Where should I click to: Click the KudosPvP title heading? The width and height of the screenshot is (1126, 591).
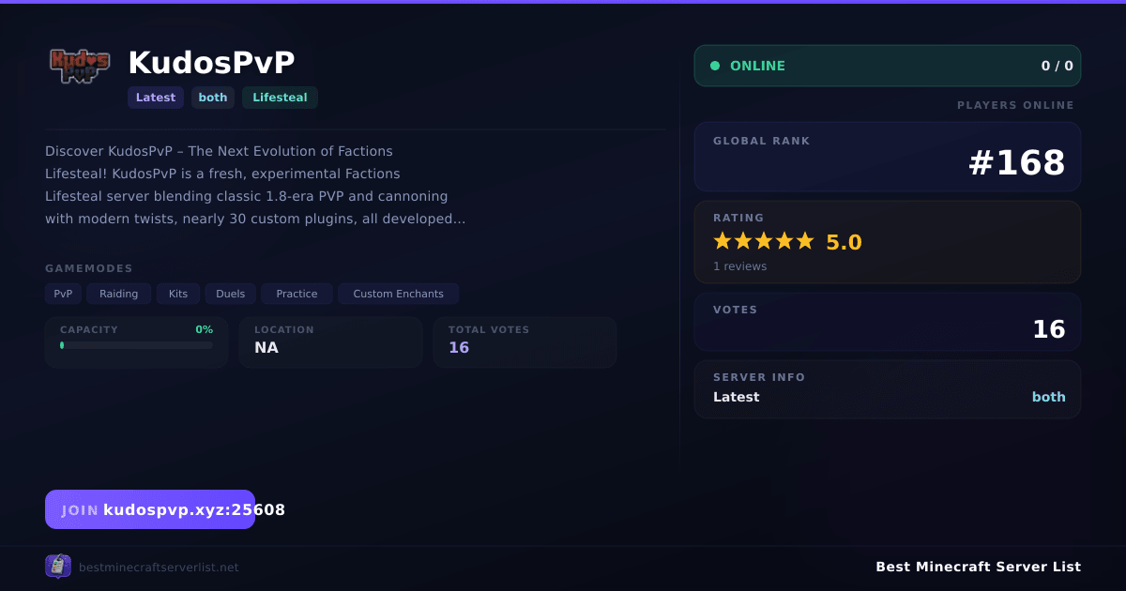tap(212, 63)
